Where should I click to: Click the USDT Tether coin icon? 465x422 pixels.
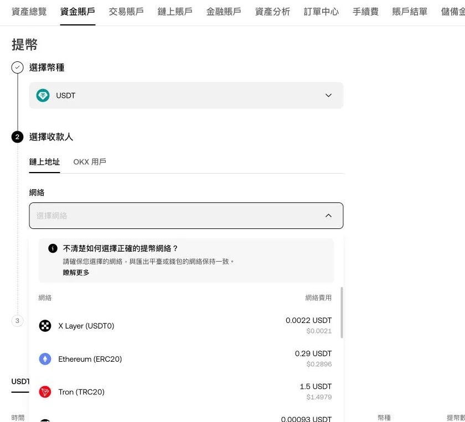[43, 96]
